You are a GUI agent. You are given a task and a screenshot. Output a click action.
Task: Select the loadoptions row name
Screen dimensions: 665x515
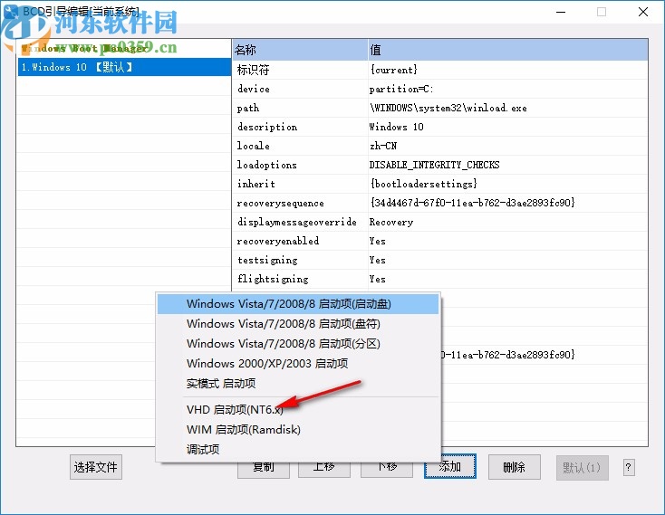click(266, 165)
